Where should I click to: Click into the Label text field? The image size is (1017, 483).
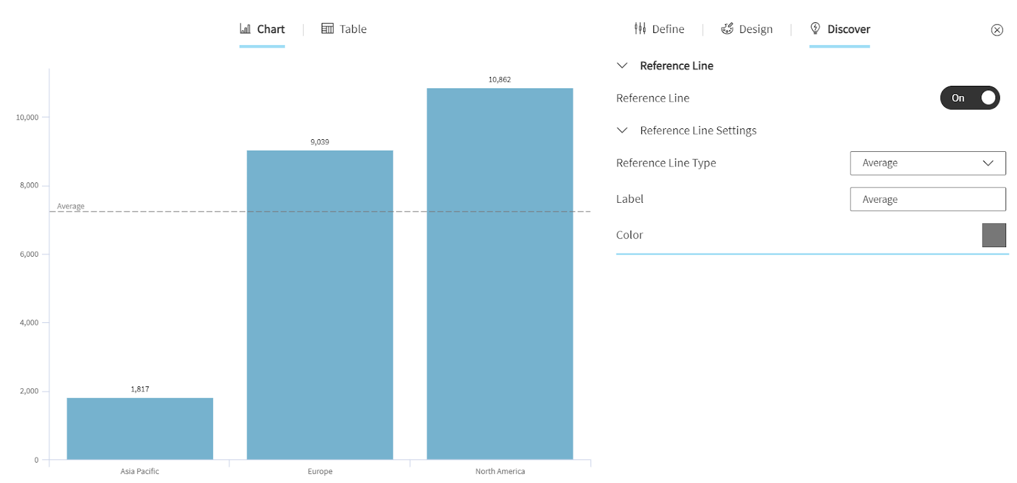(927, 200)
